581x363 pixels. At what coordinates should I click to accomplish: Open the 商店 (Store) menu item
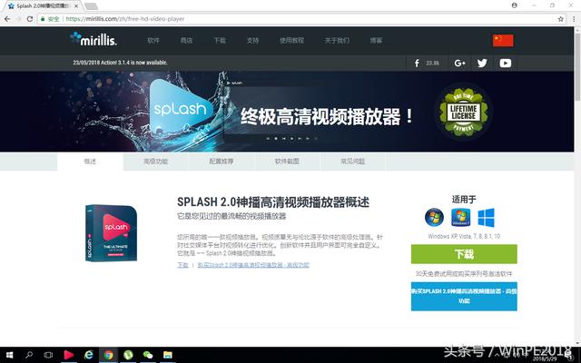click(186, 40)
